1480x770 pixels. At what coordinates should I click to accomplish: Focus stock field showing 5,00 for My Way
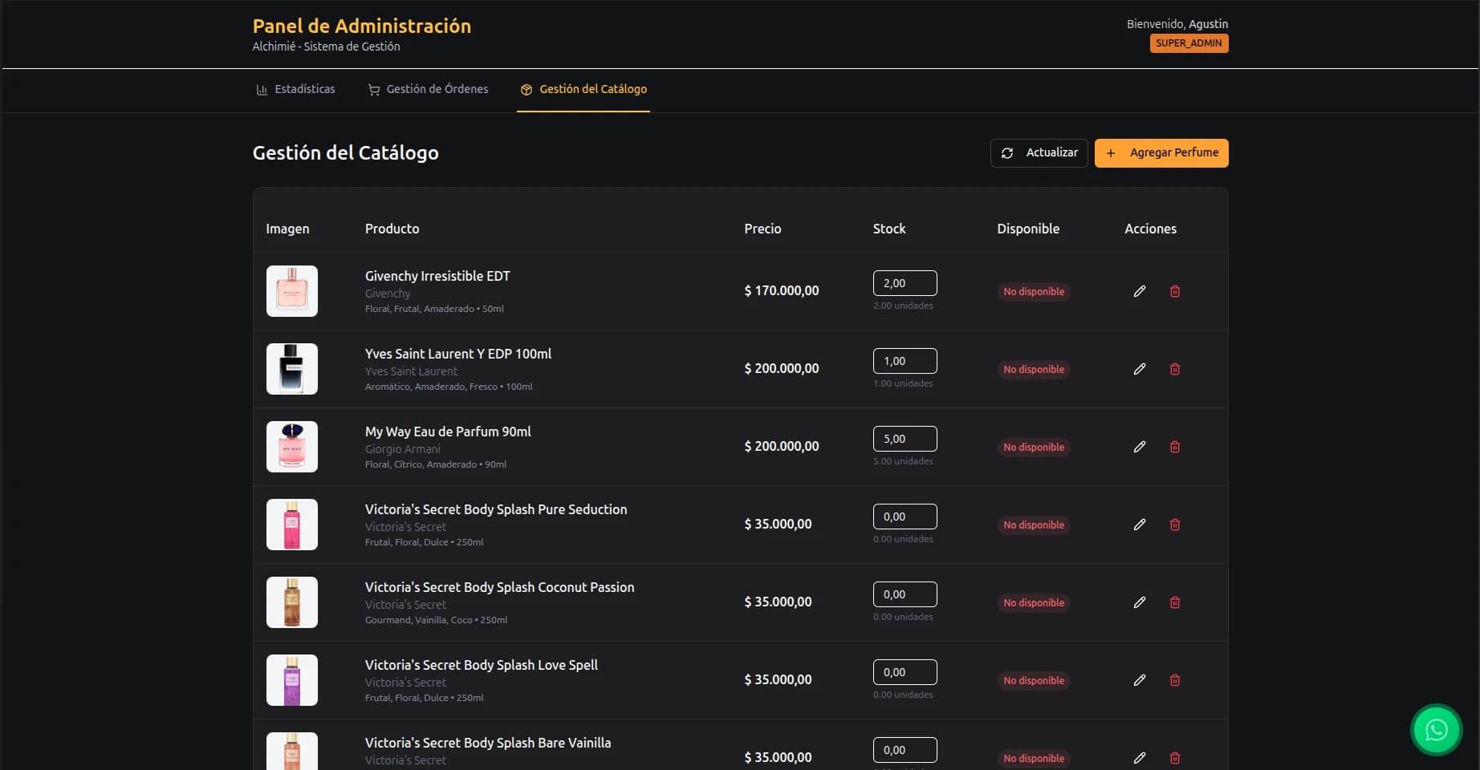[x=905, y=439]
